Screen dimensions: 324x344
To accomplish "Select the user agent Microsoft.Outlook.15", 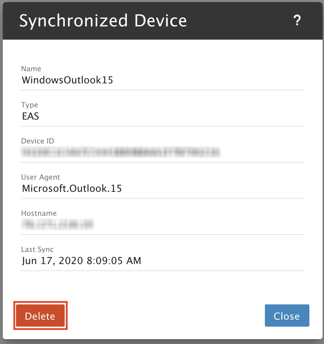I will coord(72,188).
